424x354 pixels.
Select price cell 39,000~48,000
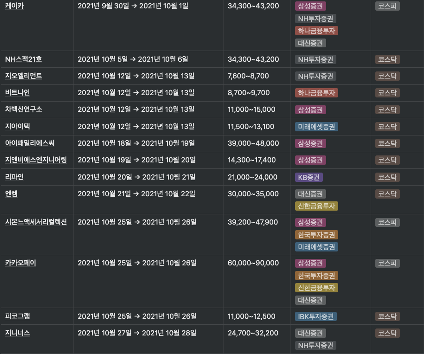coord(253,143)
